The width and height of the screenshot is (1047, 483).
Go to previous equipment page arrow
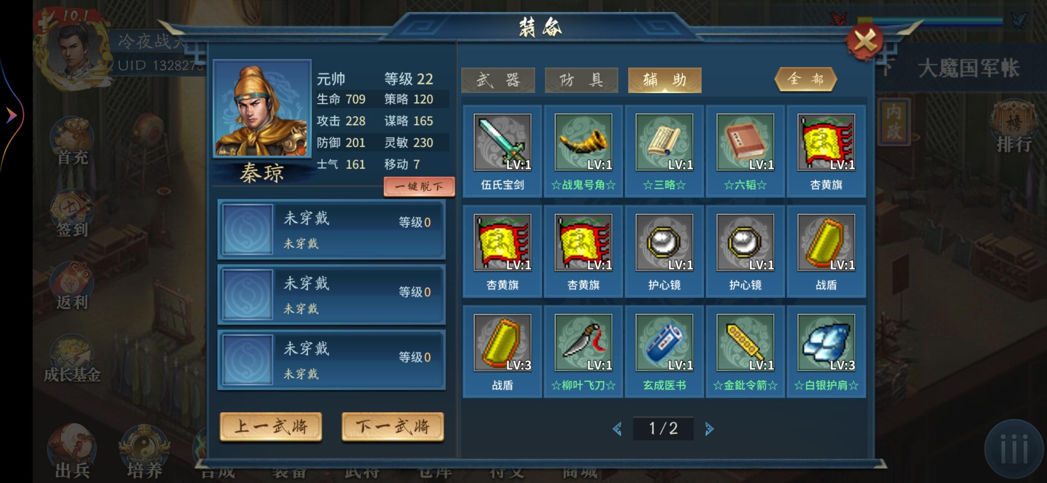[617, 429]
